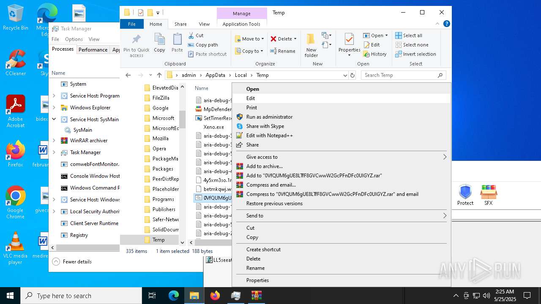Click Copy path in ribbon
Image resolution: width=541 pixels, height=304 pixels.
[x=203, y=45]
